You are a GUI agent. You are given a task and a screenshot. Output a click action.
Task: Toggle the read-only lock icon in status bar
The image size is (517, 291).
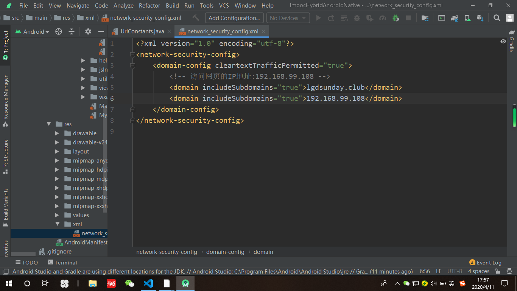[497, 271]
